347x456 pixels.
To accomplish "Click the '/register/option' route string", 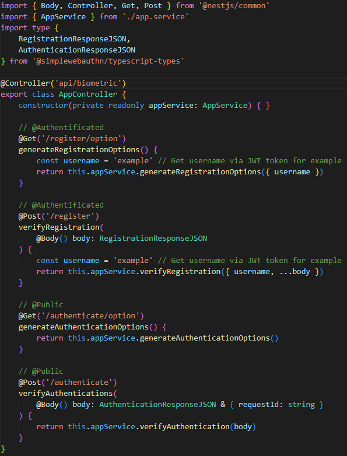I will 82,138.
